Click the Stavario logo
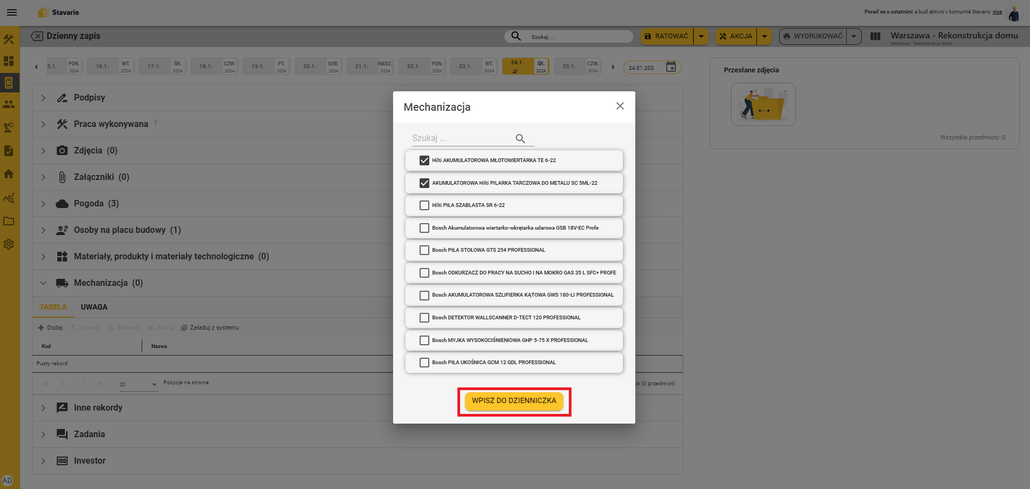The image size is (1030, 489). 58,12
